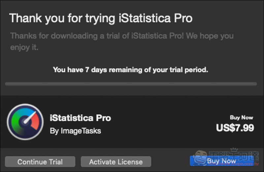This screenshot has height=172, width=264.
Task: Click the crown icon above watermark
Action: coord(234,149)
